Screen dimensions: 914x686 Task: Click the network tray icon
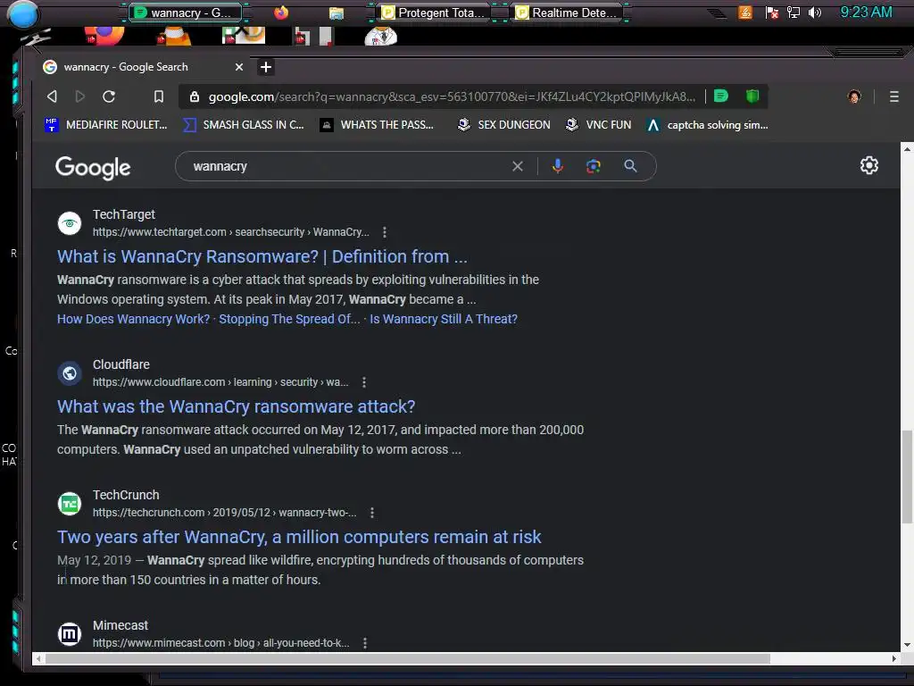coord(794,13)
